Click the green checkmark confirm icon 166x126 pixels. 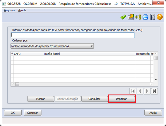click(x=123, y=17)
